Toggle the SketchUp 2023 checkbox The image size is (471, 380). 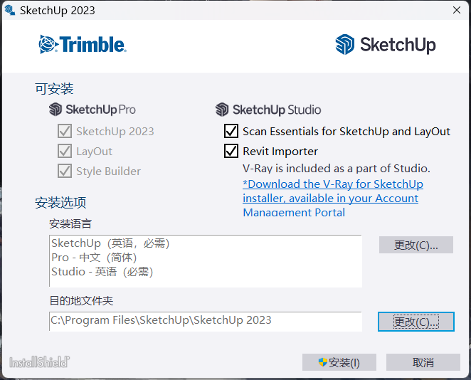click(x=64, y=131)
